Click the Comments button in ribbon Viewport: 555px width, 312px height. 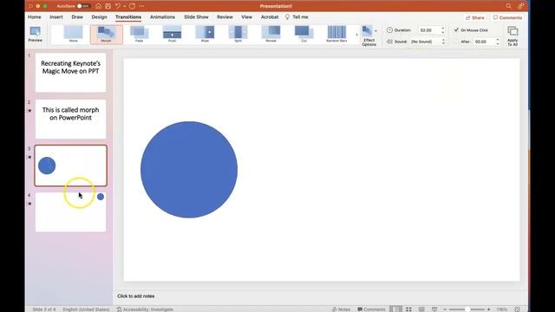[x=507, y=17]
